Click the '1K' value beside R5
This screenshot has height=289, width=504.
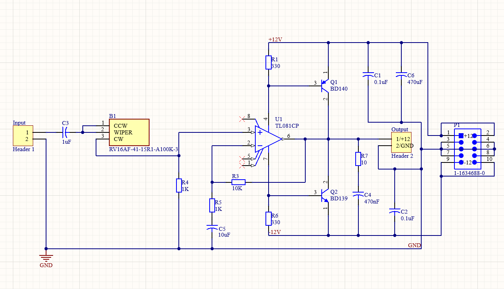point(218,209)
